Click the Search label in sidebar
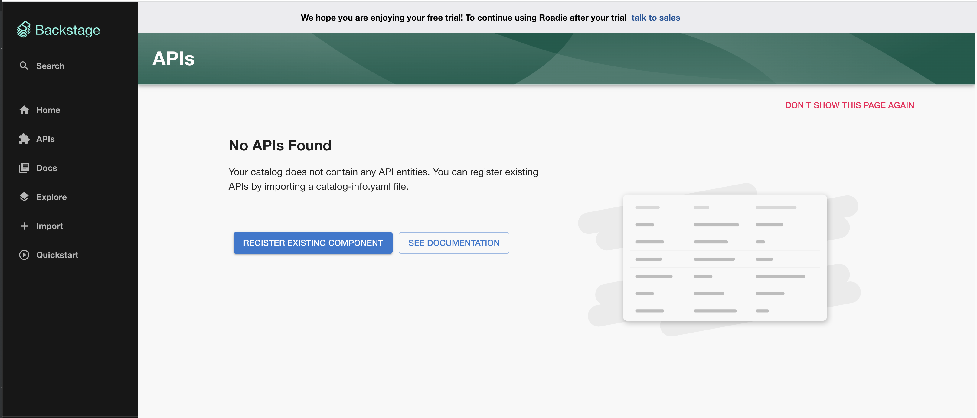The width and height of the screenshot is (977, 418). (50, 66)
